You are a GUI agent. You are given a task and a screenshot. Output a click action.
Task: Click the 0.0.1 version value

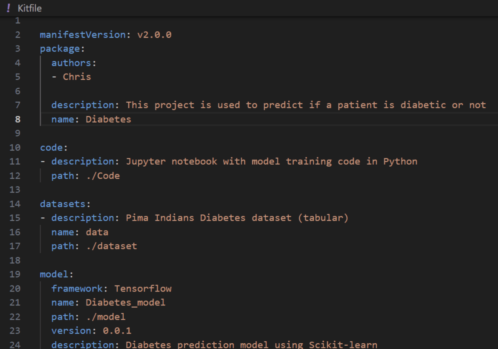coord(117,331)
